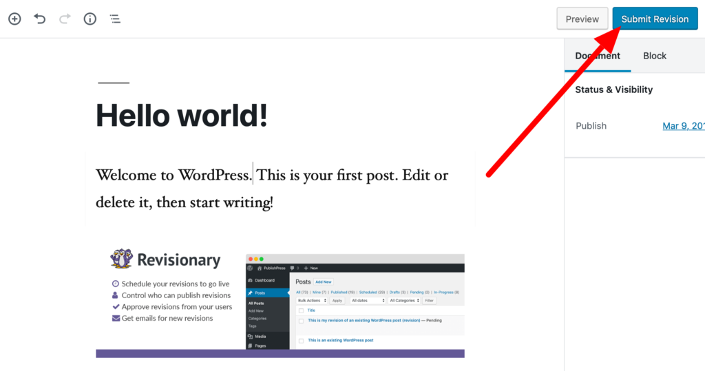Click 'Approve revisions from your users' text

click(x=177, y=307)
